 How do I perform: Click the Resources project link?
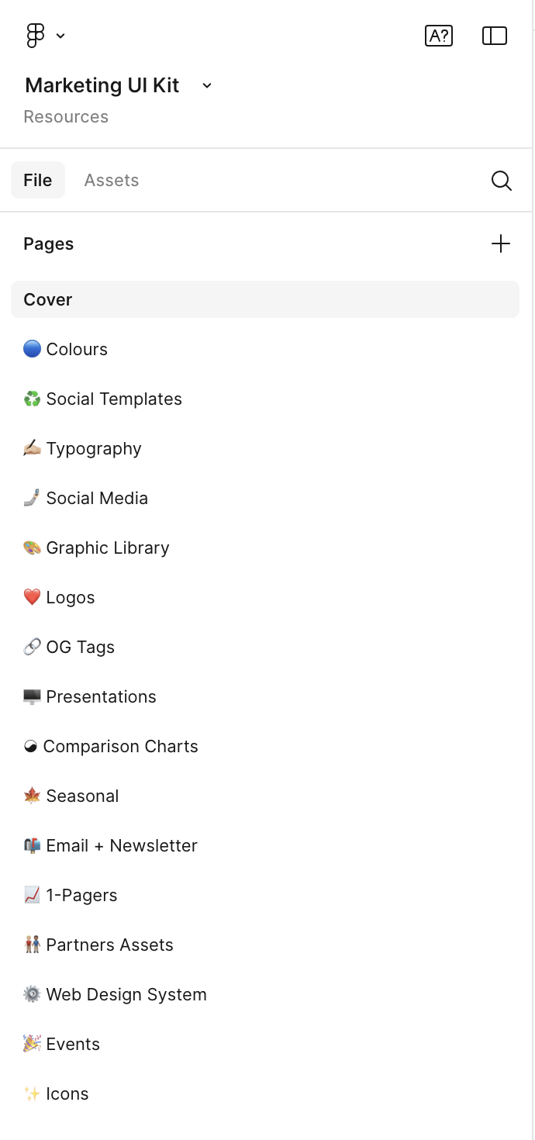coord(66,117)
